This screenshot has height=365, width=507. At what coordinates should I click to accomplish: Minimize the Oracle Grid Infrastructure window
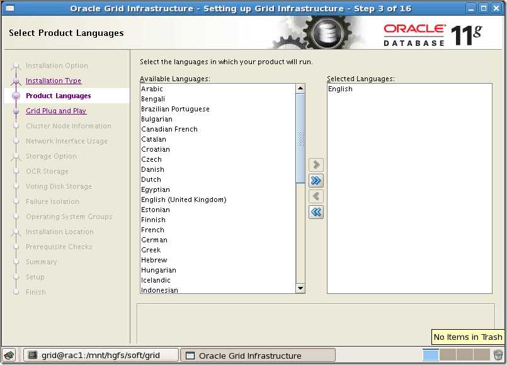pos(472,8)
